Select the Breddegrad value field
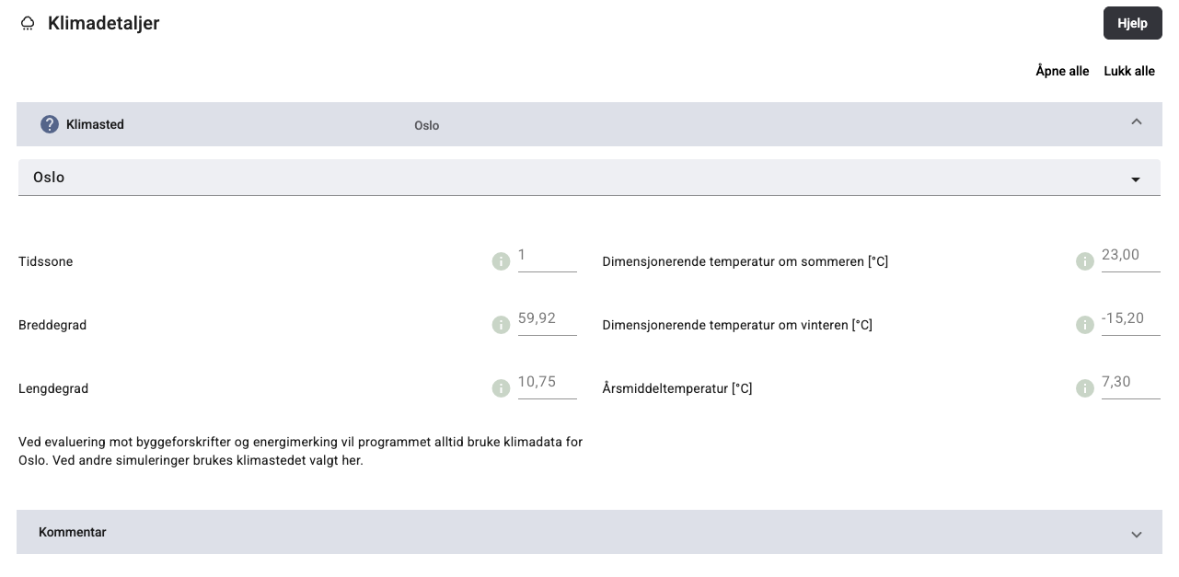Viewport: 1179px width, 577px height. (x=547, y=319)
